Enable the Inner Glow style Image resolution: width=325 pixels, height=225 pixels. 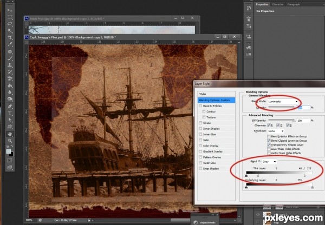click(x=200, y=134)
